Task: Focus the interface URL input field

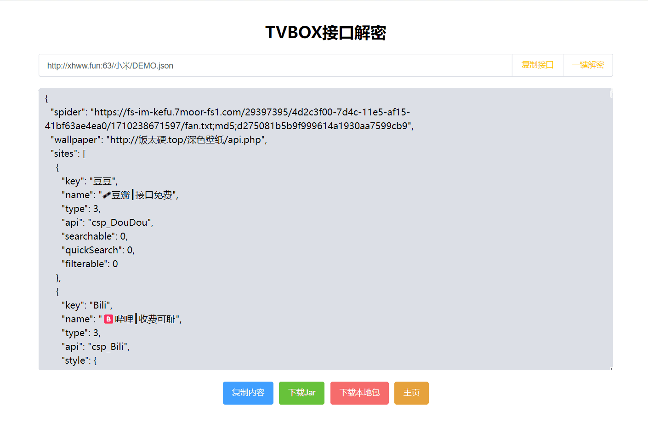Action: point(275,65)
